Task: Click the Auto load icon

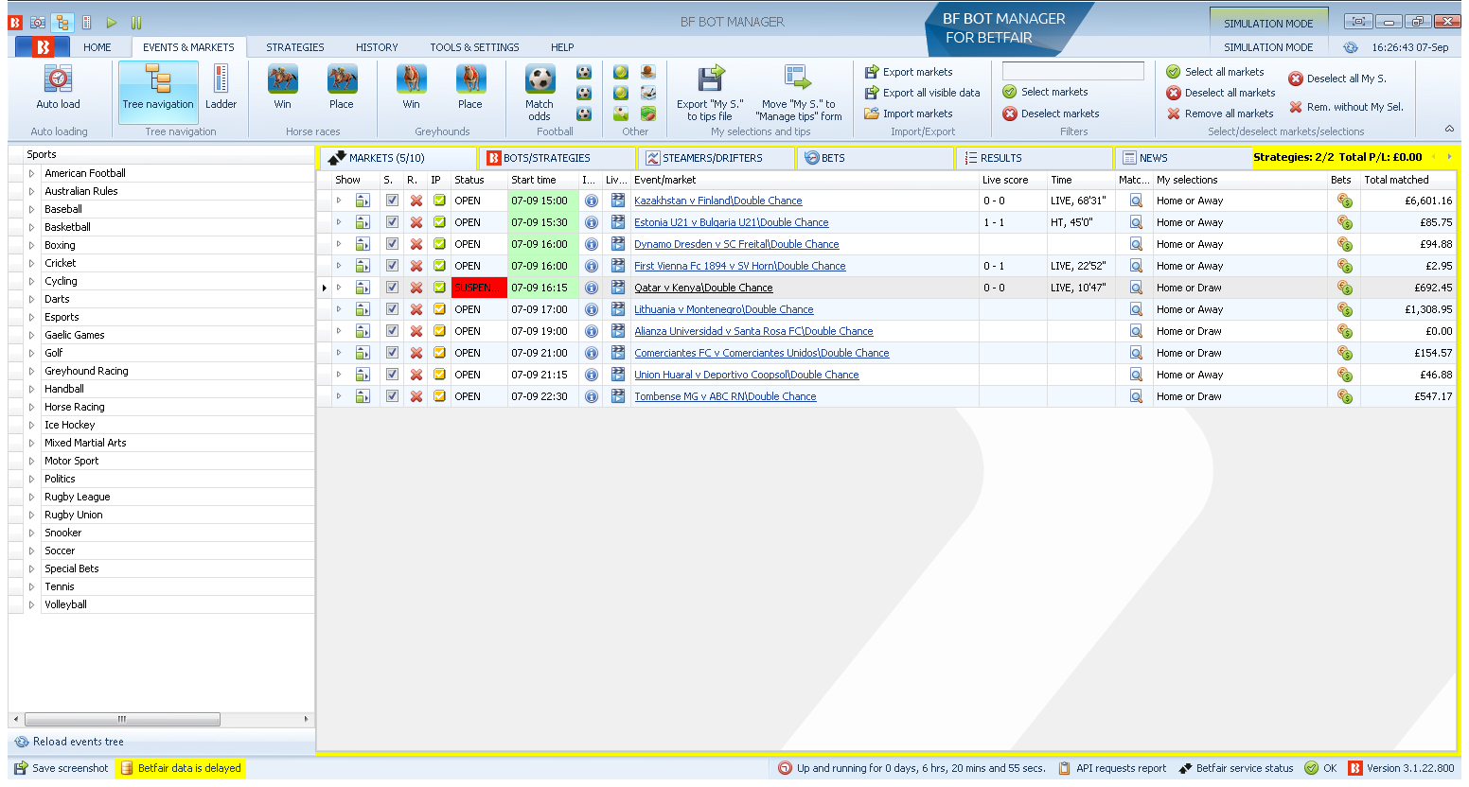Action: [58, 79]
